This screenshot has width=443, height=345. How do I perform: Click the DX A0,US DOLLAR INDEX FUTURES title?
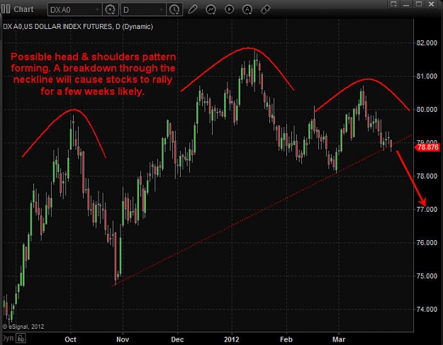click(x=78, y=26)
